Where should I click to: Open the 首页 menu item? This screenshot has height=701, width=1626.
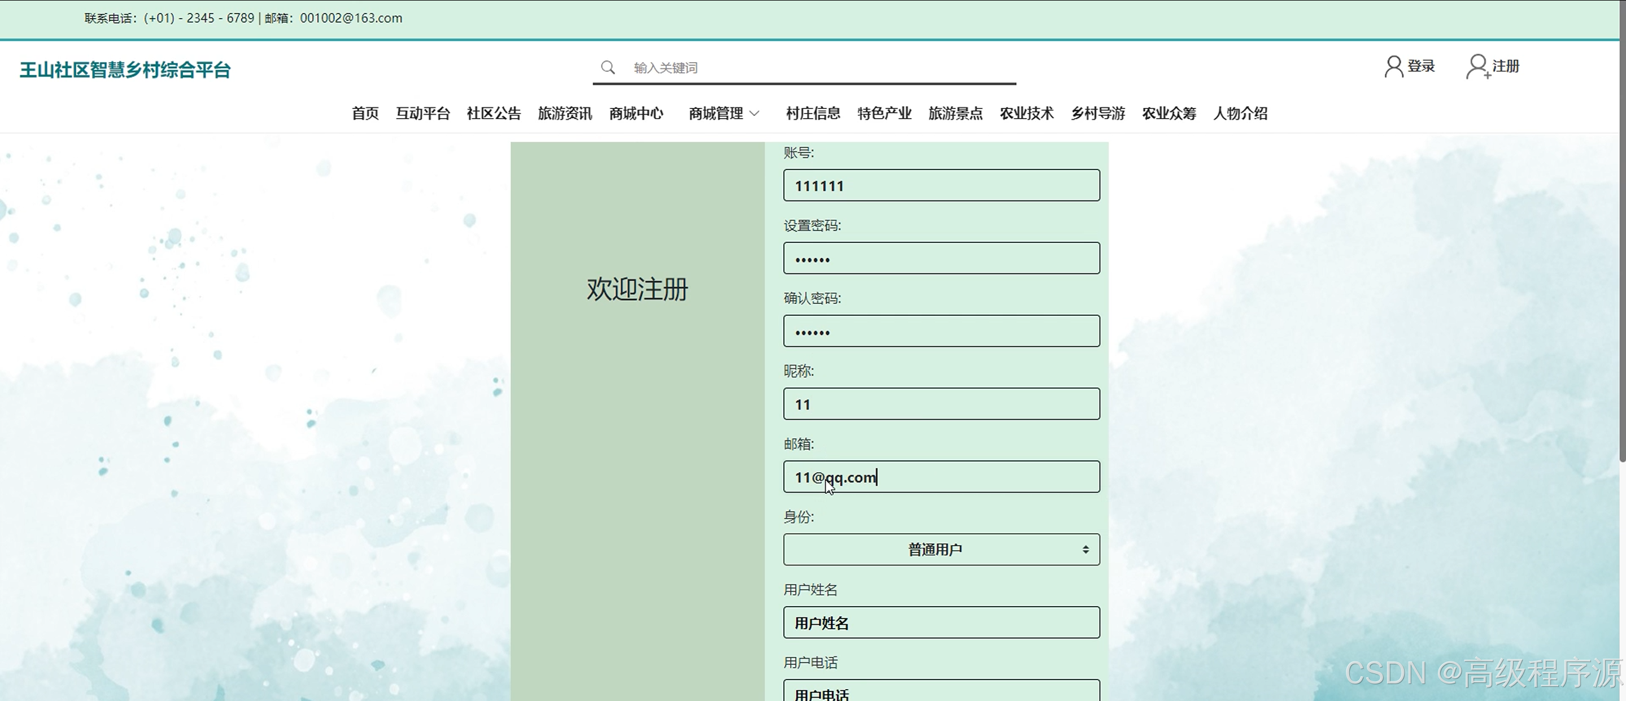[x=365, y=114]
